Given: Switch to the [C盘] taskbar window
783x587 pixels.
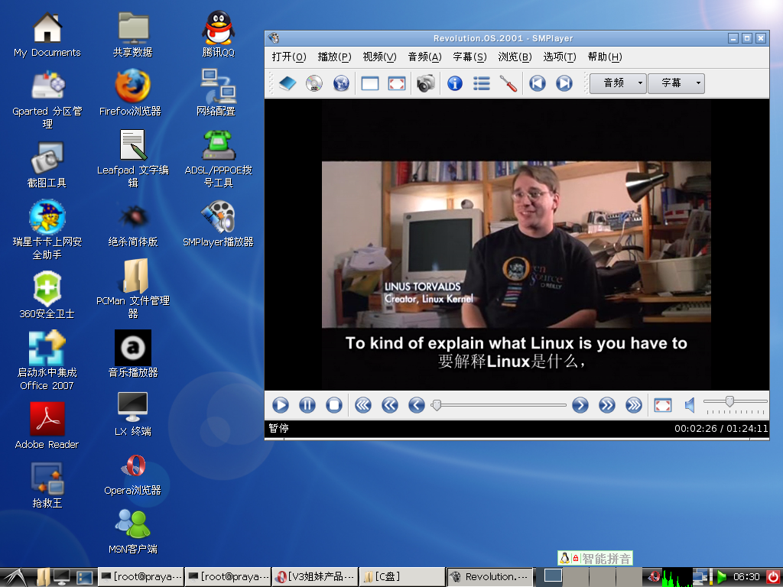Looking at the screenshot, I should click(401, 576).
